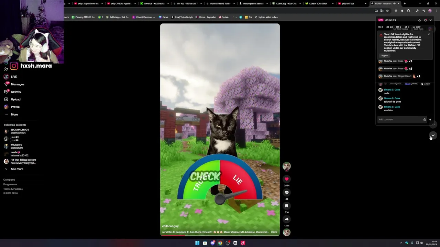Open the sound disc at bottom of action bar

pos(287,232)
